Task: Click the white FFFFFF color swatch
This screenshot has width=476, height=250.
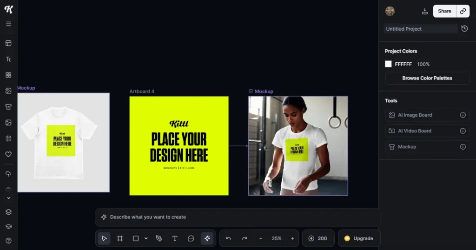Action: coord(388,64)
